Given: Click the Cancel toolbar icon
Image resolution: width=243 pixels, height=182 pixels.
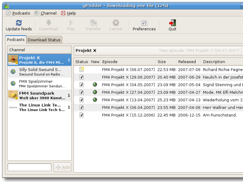Looking at the screenshot, I should pyautogui.click(x=116, y=23).
